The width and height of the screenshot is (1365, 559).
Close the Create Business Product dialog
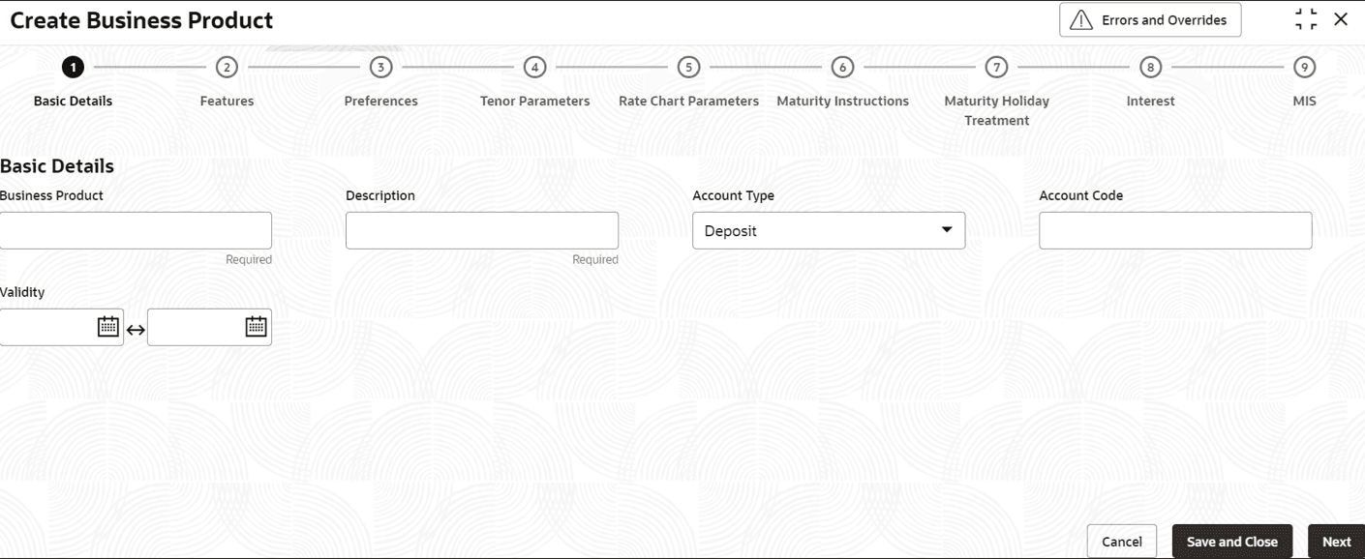(x=1341, y=19)
